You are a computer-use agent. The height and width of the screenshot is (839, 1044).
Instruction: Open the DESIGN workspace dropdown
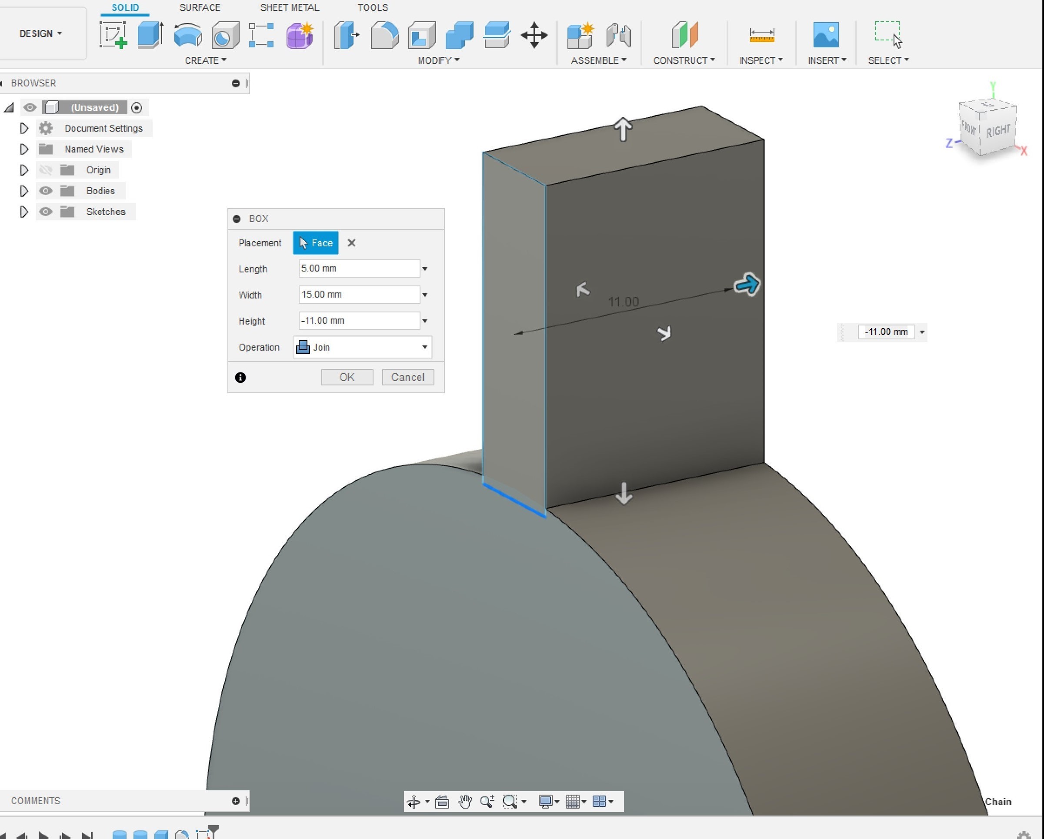coord(41,33)
